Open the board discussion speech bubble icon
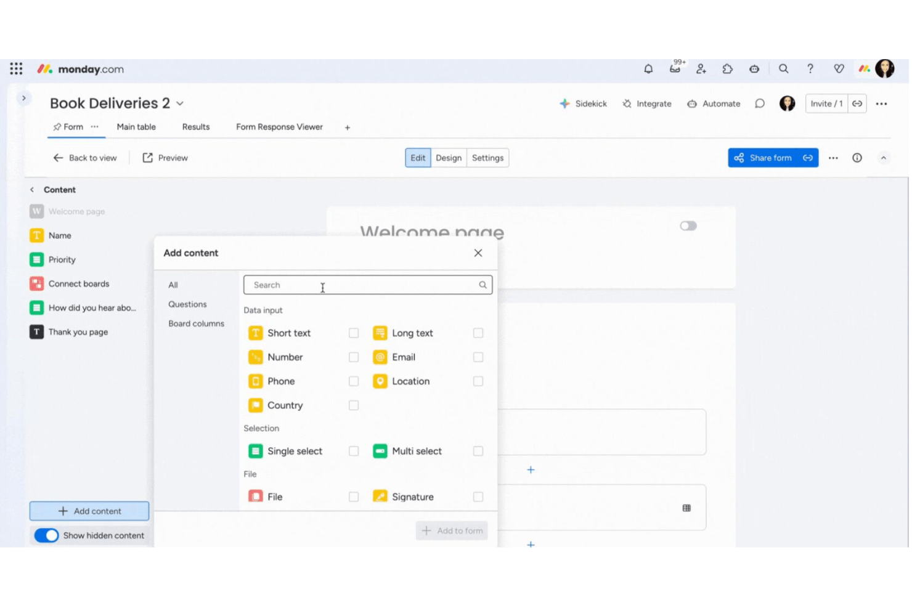This screenshot has height=608, width=912. pyautogui.click(x=760, y=103)
